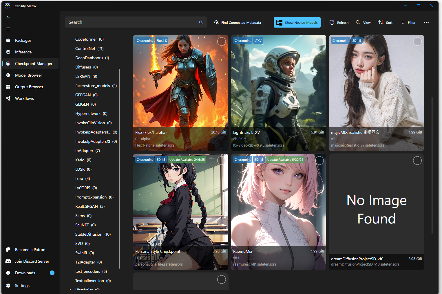Select the RealESRGAN (3) folder
Viewport: 442px width, 294px height.
tap(90, 206)
